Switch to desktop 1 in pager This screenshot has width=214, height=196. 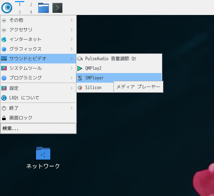(20, 5)
